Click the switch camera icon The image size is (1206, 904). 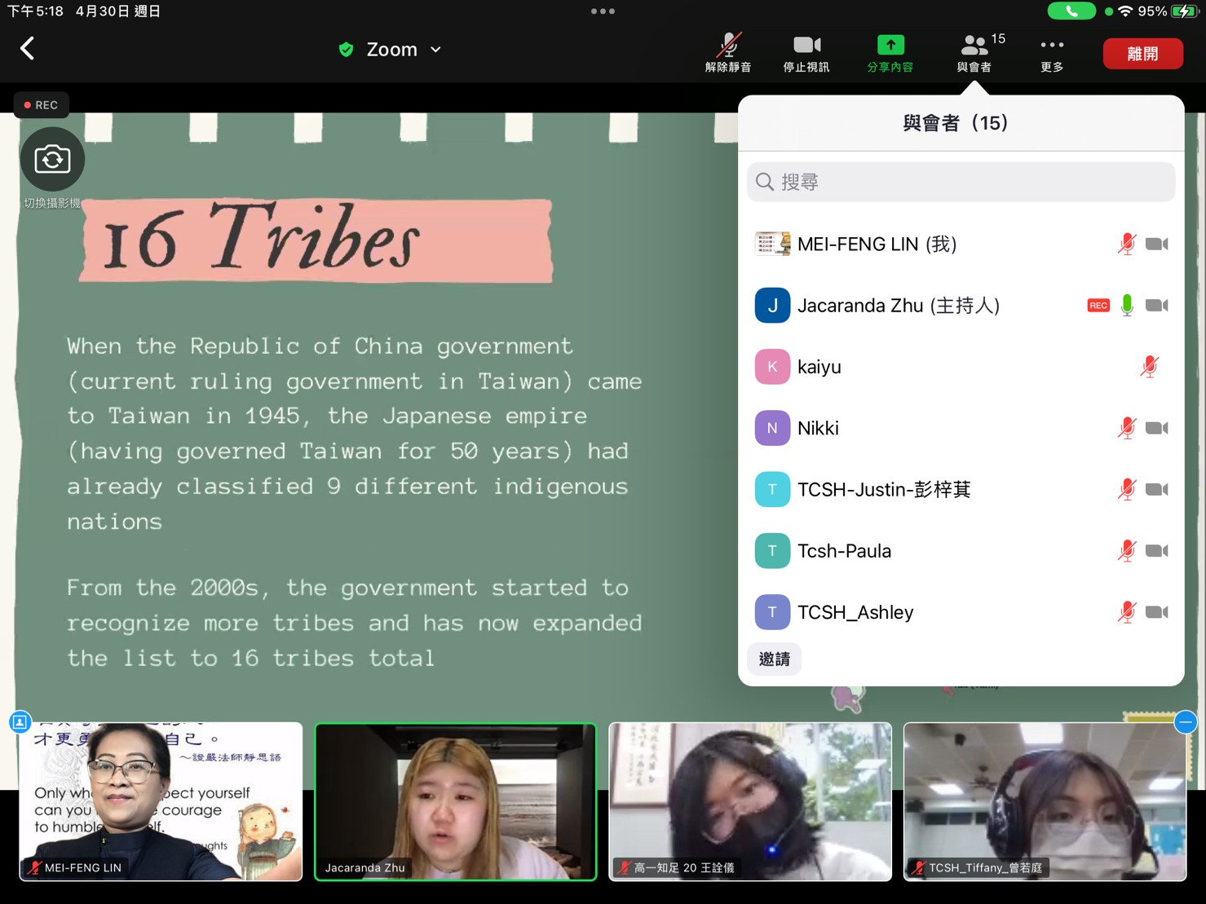pos(52,160)
